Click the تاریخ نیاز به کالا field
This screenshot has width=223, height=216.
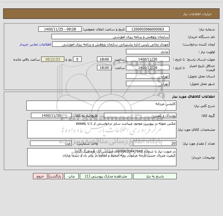pos(51,115)
